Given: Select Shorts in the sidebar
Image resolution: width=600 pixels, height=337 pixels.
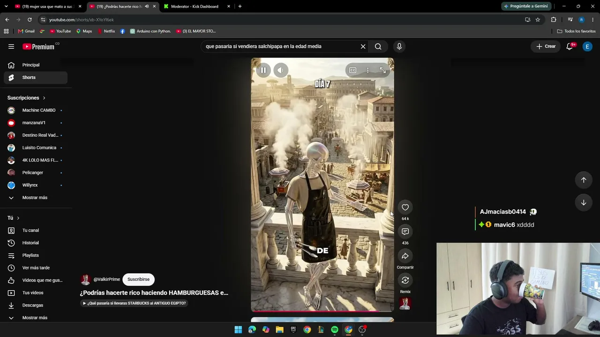Looking at the screenshot, I should point(36,77).
